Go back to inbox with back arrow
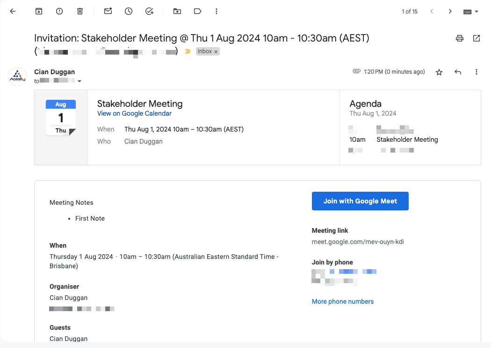Image resolution: width=491 pixels, height=348 pixels. 13,11
